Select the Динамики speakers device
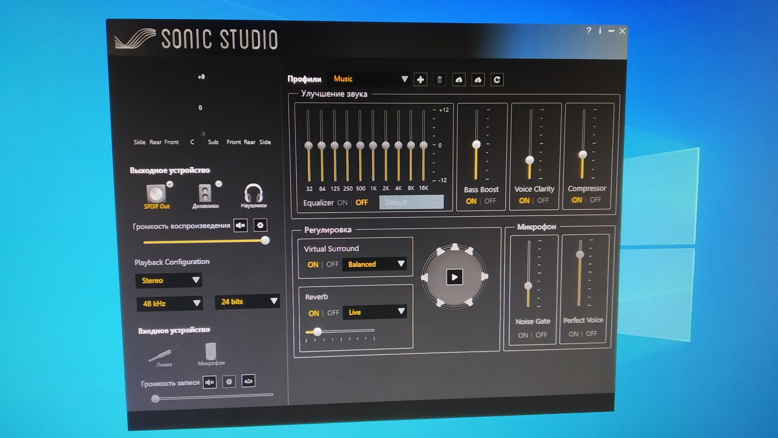This screenshot has height=438, width=778. point(206,196)
